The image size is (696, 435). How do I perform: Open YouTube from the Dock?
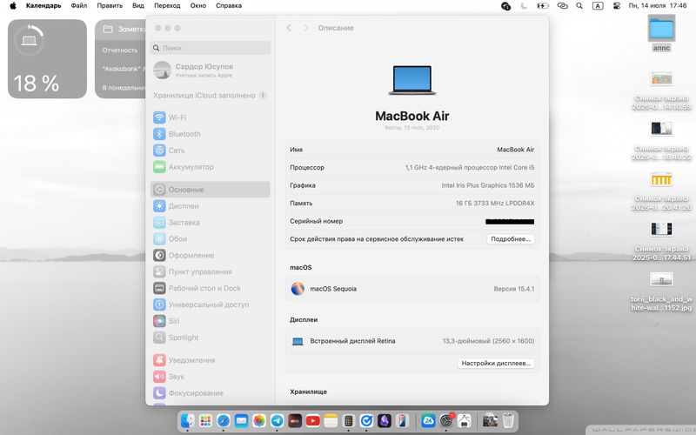pos(313,420)
